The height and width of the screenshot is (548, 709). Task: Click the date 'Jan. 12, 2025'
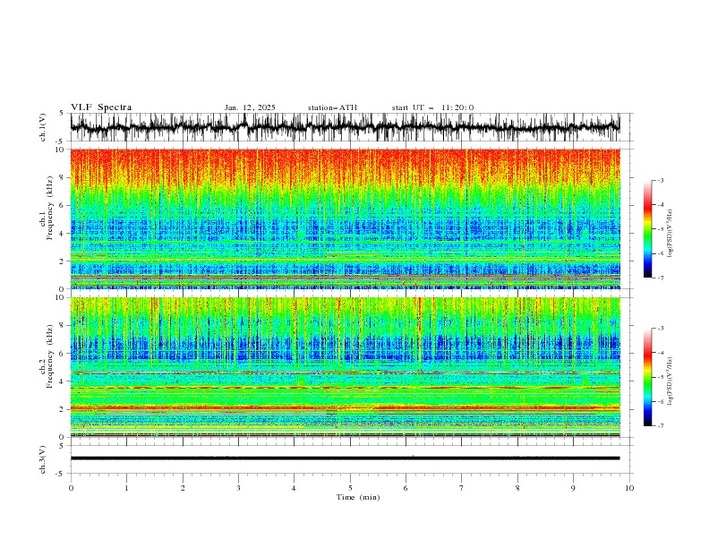click(250, 107)
